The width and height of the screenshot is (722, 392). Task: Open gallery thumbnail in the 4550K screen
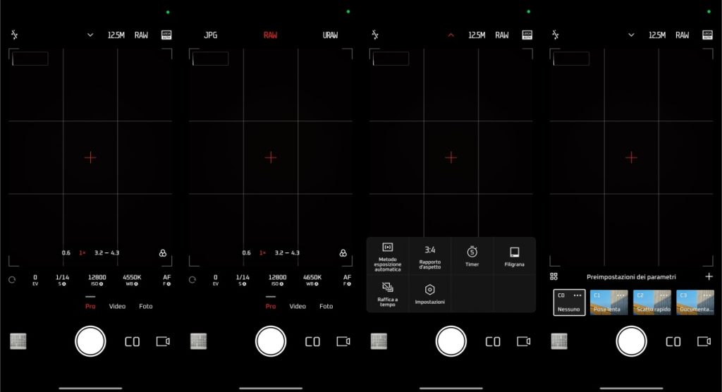tap(18, 341)
